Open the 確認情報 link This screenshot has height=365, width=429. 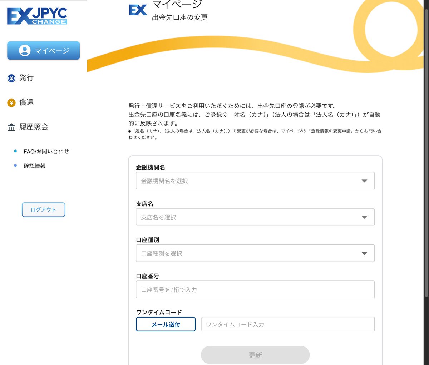35,166
